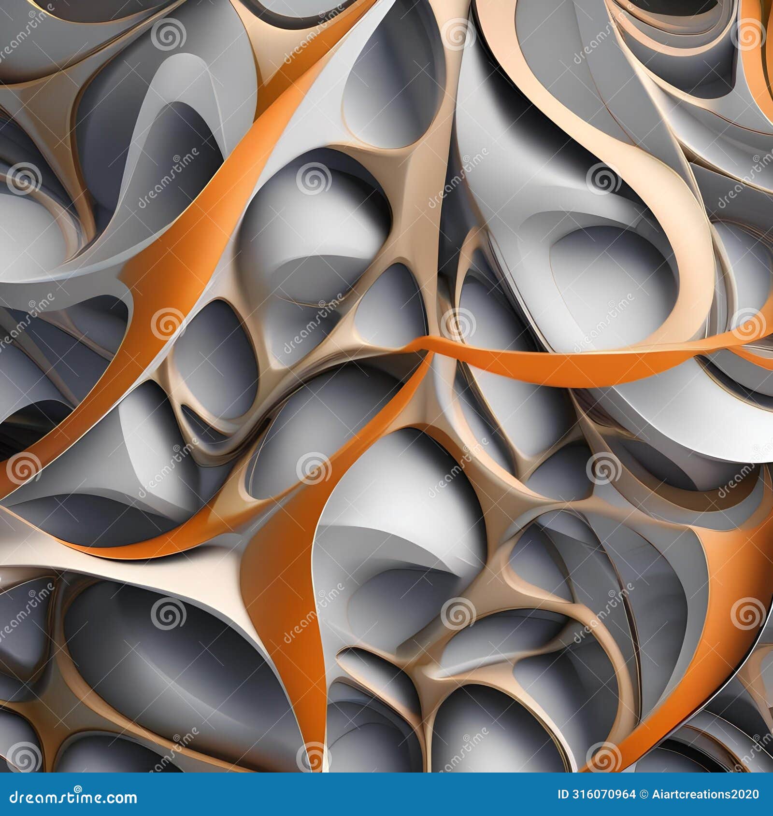
Task: Click the Aiartcreations2020 author credit link
Action: [704, 794]
